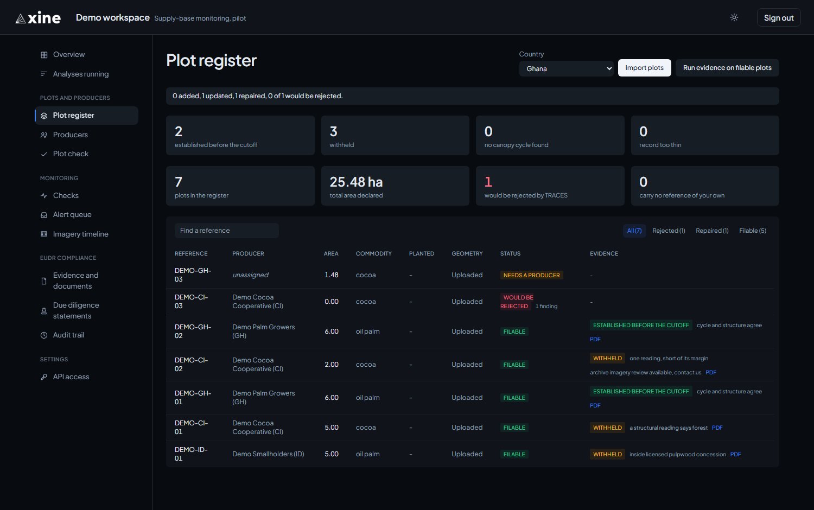Run evidence on filable plots
This screenshot has width=814, height=510.
[x=727, y=68]
